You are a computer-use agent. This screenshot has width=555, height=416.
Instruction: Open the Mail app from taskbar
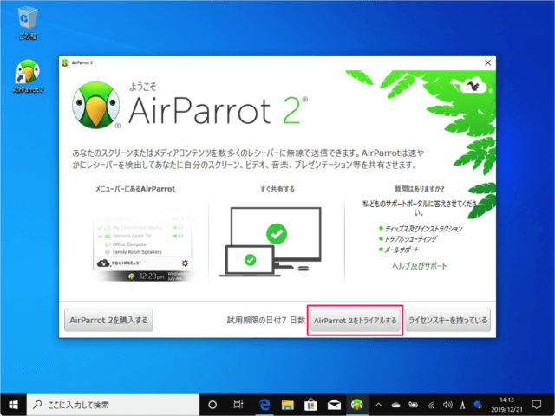click(334, 405)
